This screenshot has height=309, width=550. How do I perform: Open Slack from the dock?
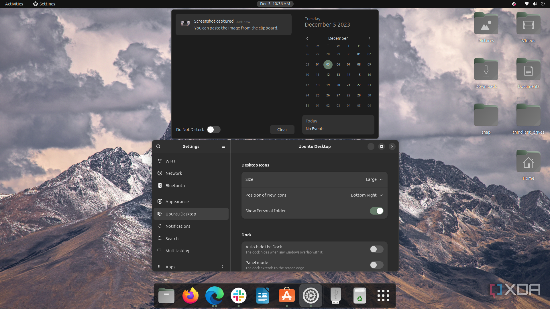[239, 296]
